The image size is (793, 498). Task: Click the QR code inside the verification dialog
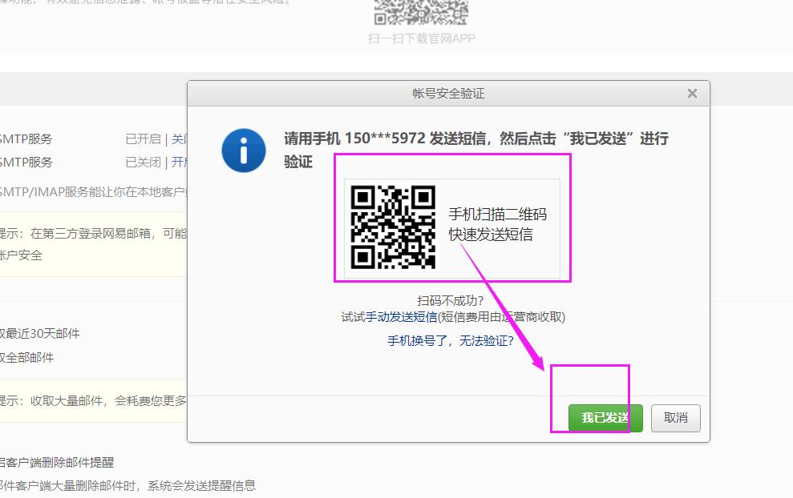coord(393,227)
